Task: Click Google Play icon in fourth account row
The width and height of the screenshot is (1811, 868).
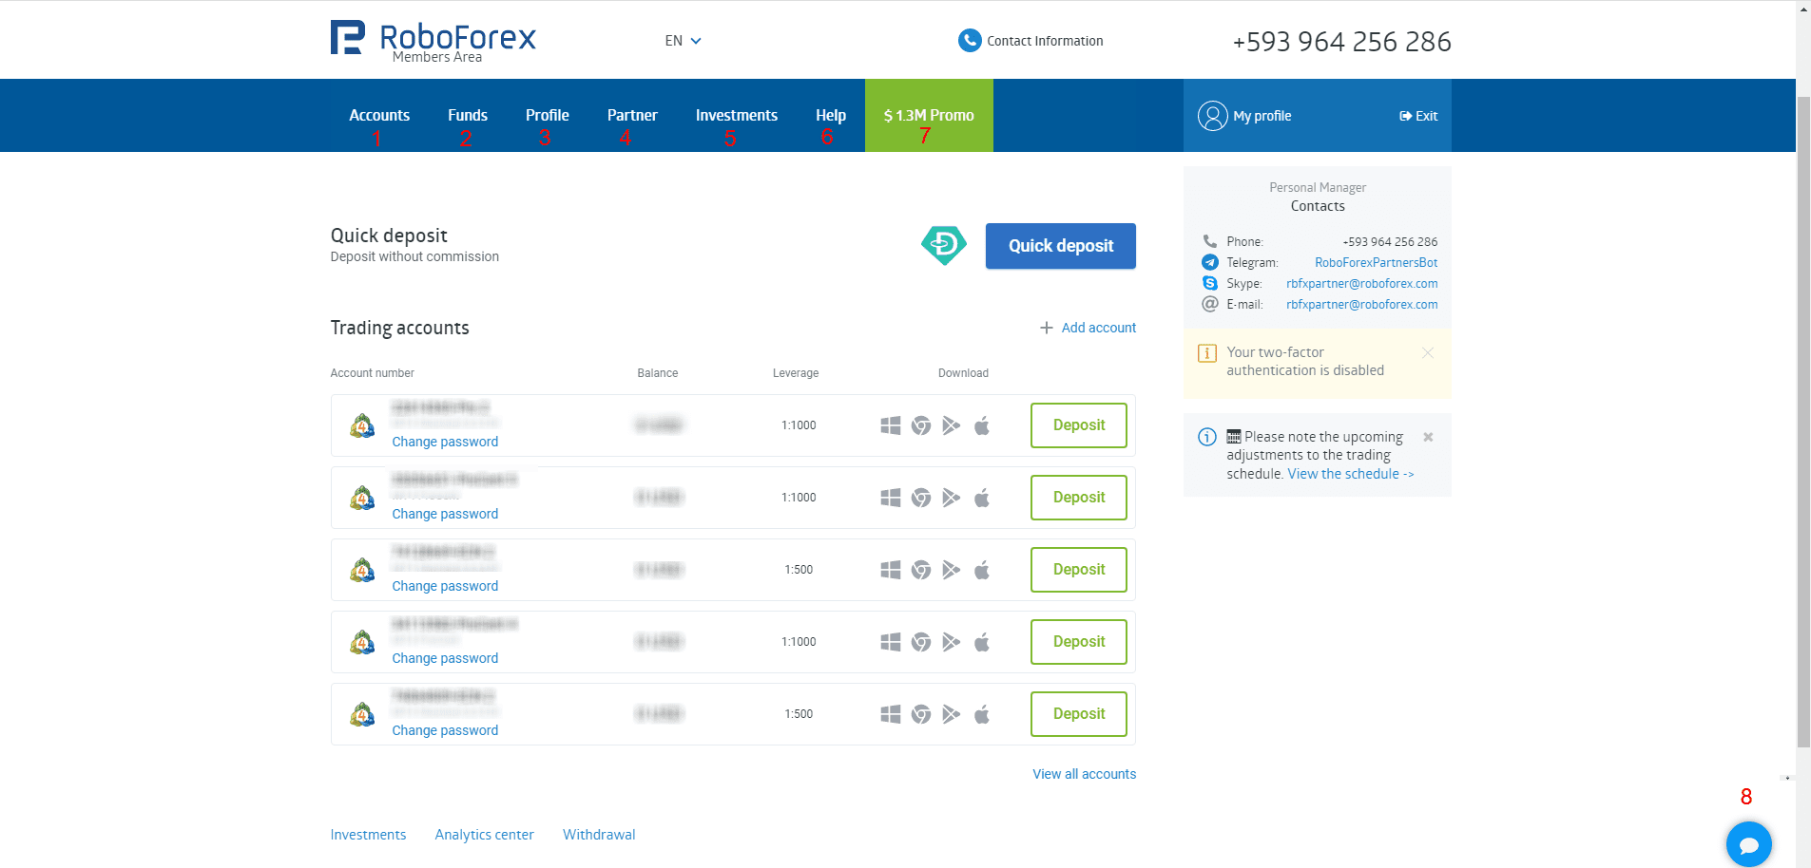Action: coord(951,642)
